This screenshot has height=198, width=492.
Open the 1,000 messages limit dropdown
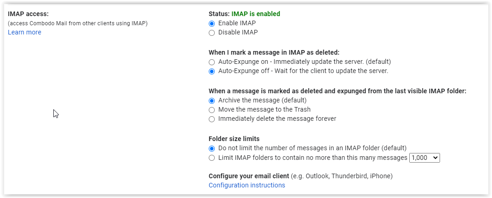click(x=424, y=158)
